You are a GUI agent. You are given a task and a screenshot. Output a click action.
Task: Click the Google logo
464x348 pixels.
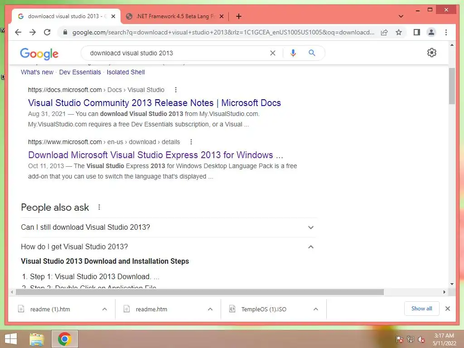(39, 53)
